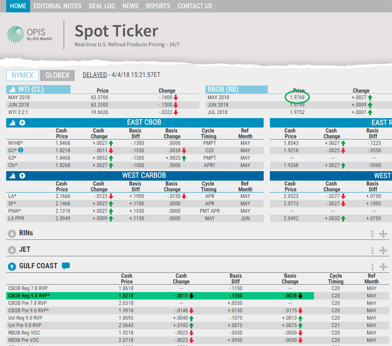392x346 pixels.
Task: Click the CBOB Reg 7.8 RVP row
Action: (197, 288)
